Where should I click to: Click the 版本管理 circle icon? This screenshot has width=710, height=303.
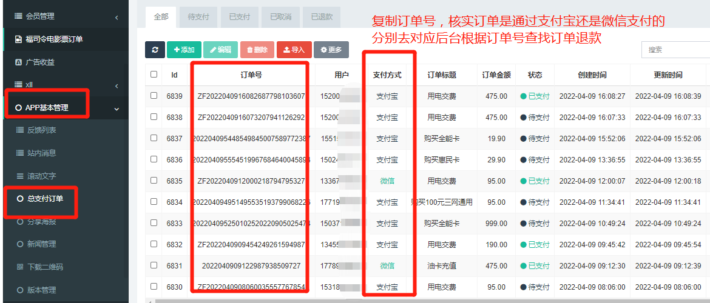pos(19,290)
